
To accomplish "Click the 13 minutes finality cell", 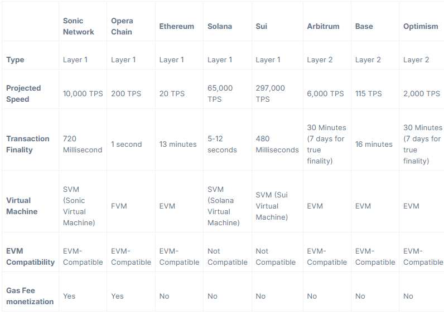I will coord(178,144).
